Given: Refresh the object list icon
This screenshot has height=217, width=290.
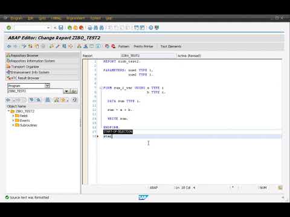Looking at the screenshot, I should coord(75,99).
